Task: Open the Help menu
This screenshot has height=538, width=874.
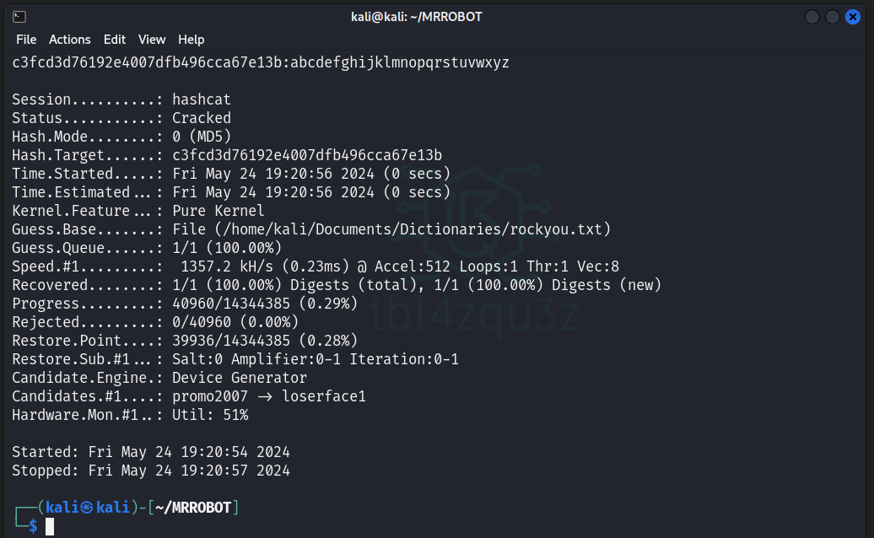Action: (192, 40)
